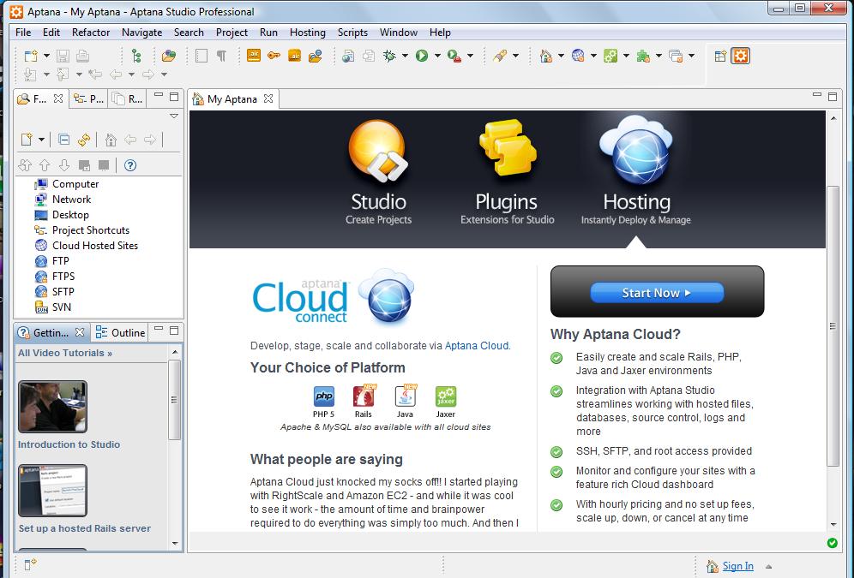This screenshot has height=578, width=854.
Task: Click the Open Perspective icon
Action: coord(720,56)
